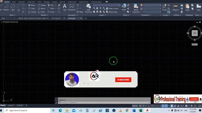Click the Group objects tool
Viewport: 202px width, 113px height.
click(x=164, y=7)
